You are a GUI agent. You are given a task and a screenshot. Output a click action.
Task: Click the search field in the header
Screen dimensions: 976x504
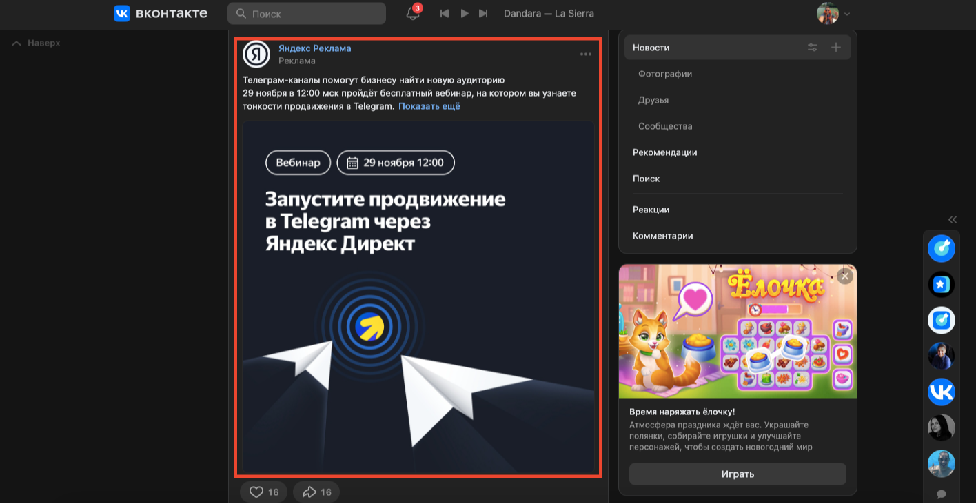[x=307, y=14]
